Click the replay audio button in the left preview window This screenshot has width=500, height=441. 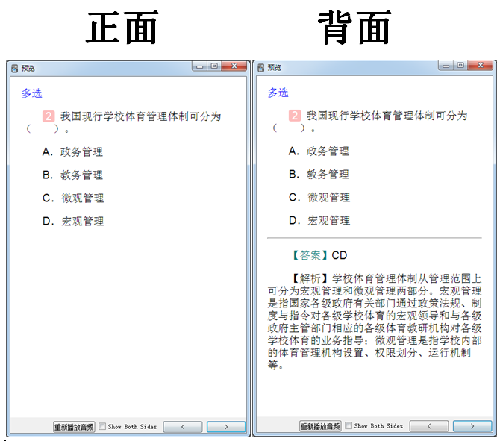(x=74, y=427)
